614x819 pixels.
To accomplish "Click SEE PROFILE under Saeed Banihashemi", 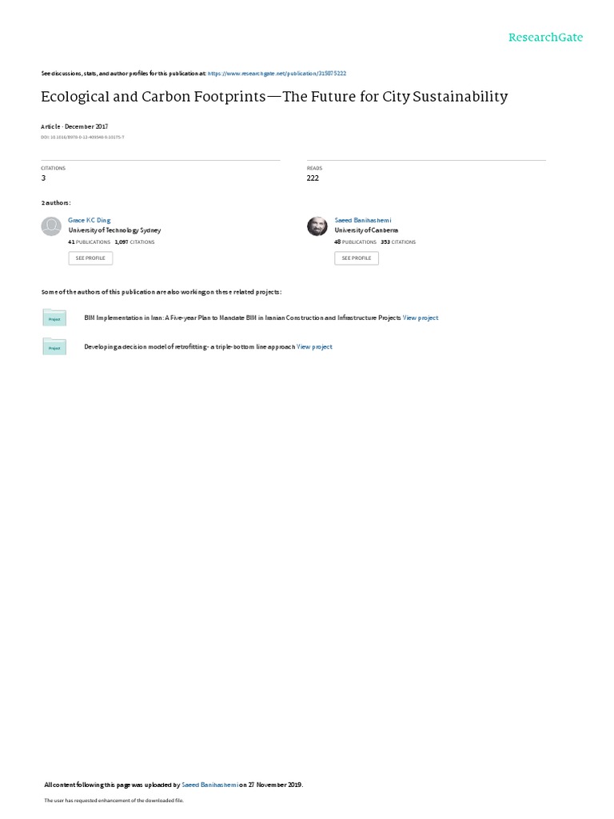I will pyautogui.click(x=357, y=258).
